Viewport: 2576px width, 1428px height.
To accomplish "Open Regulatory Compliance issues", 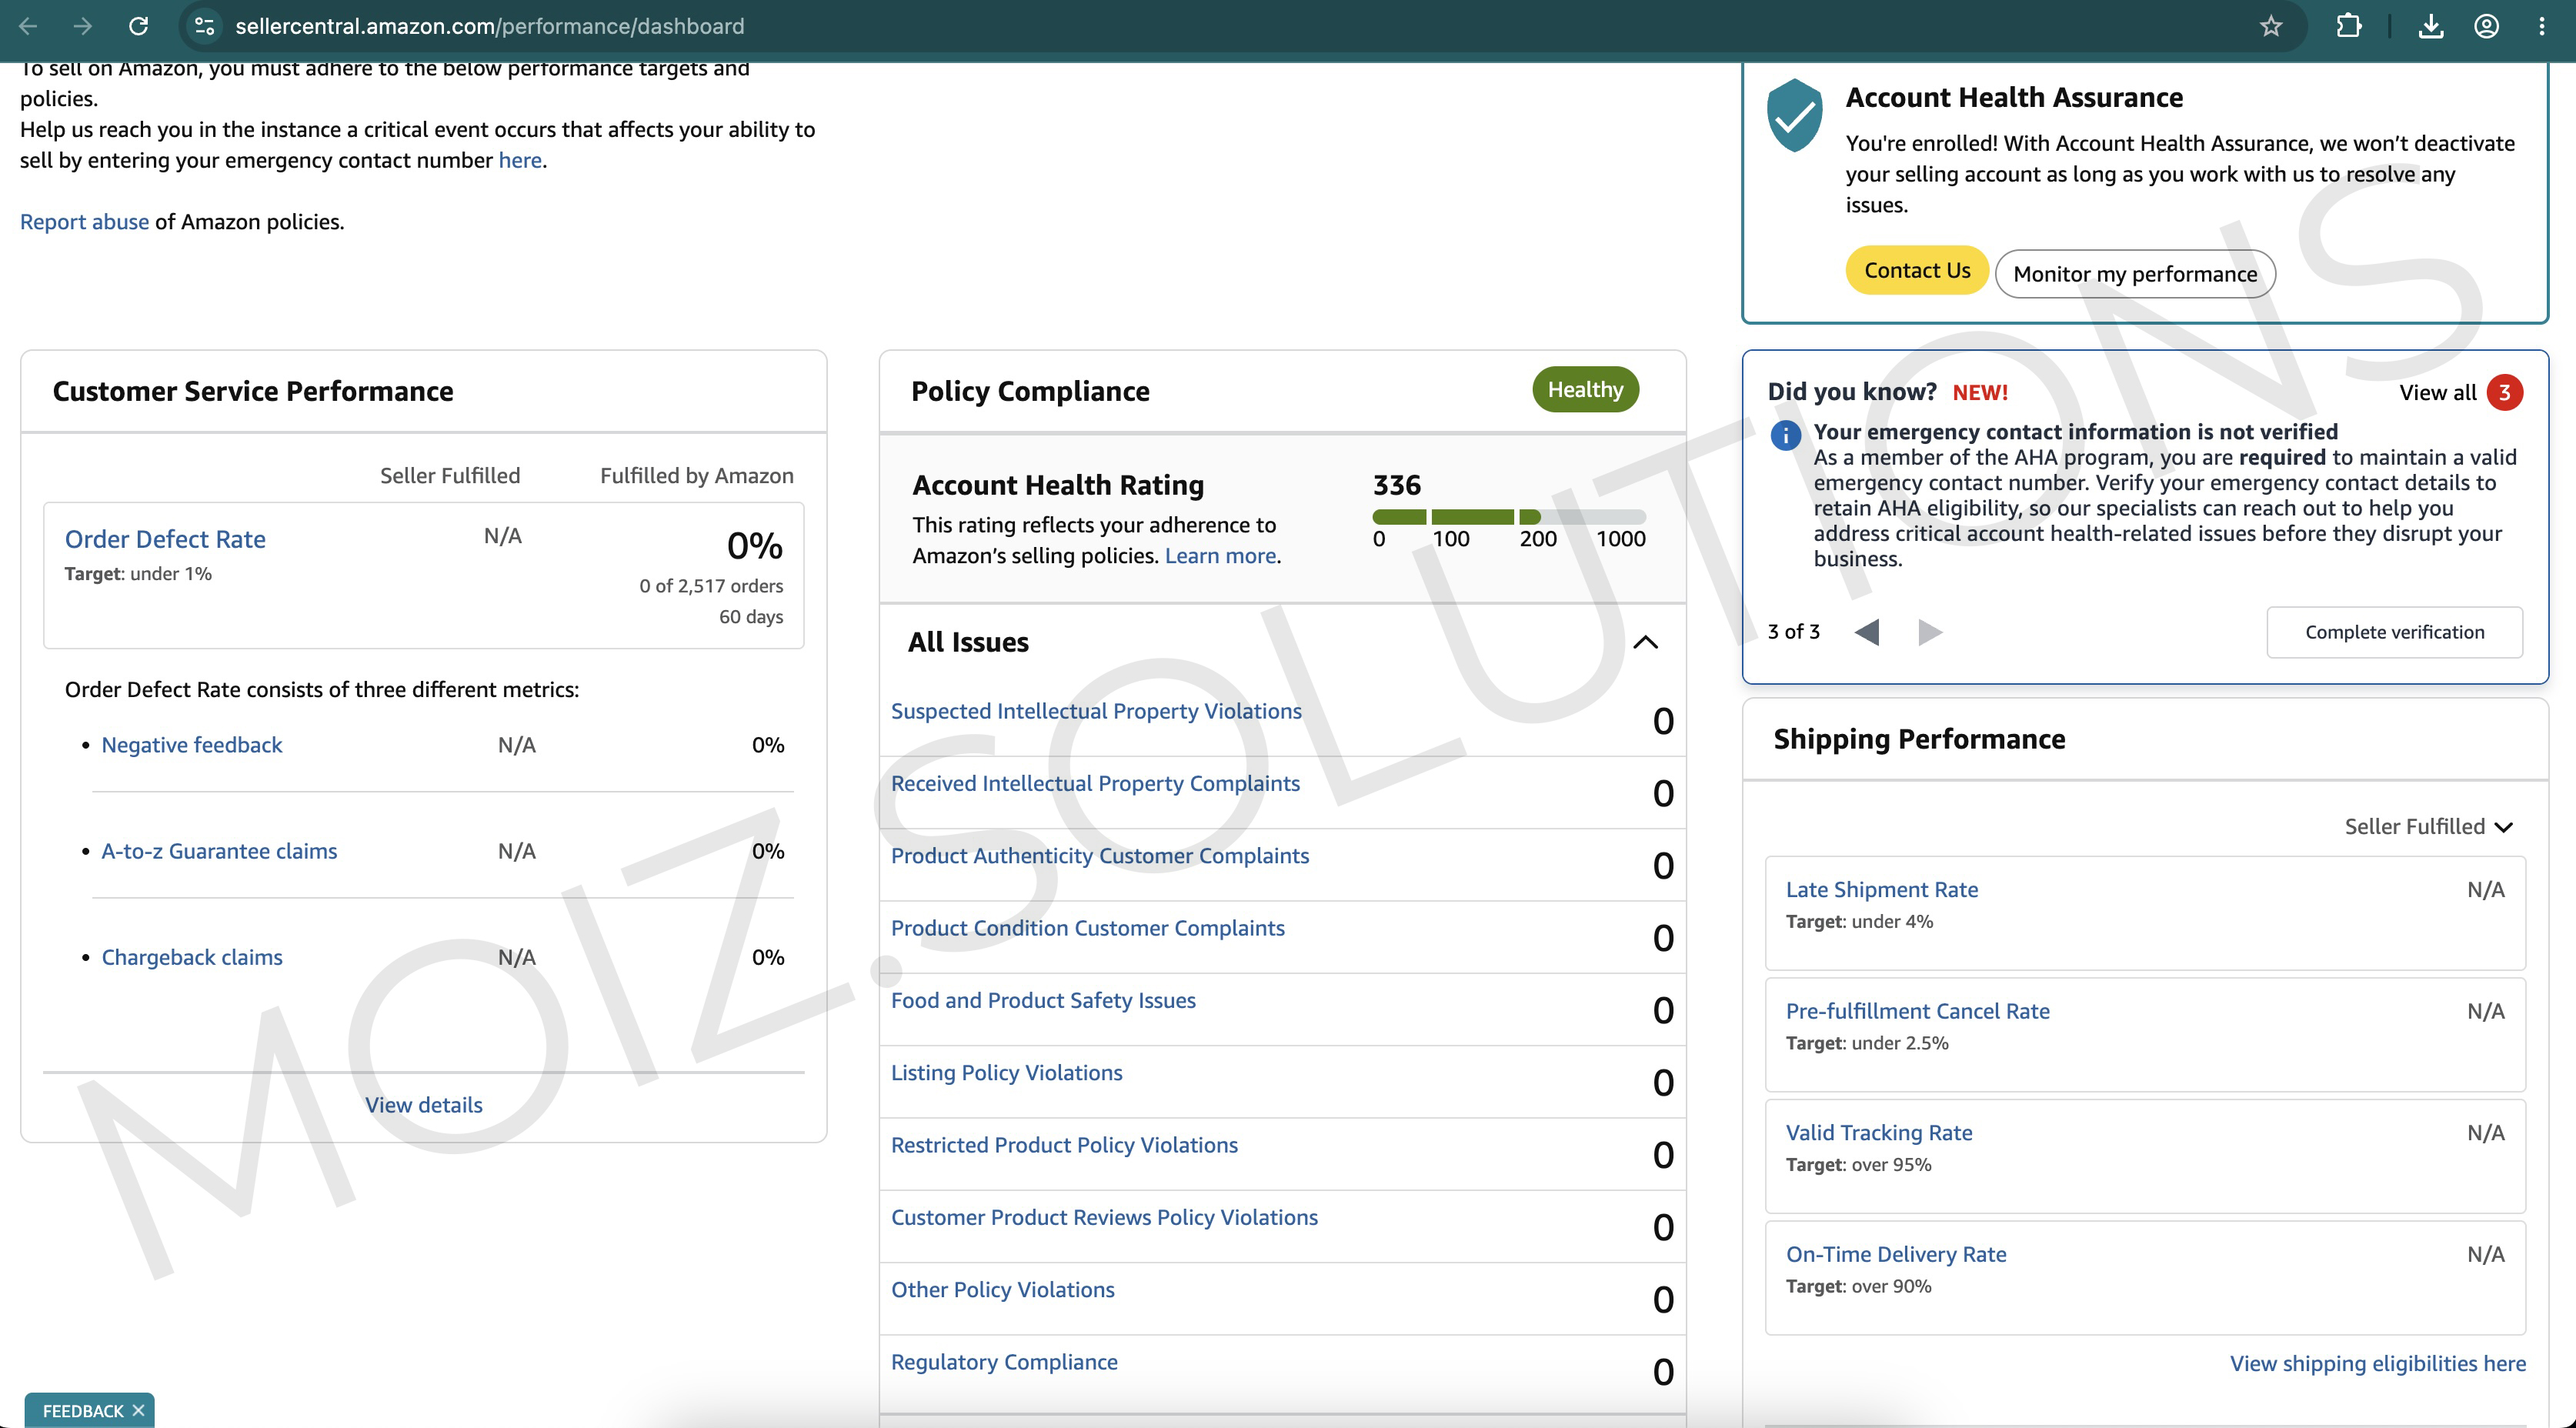I will click(x=1004, y=1362).
